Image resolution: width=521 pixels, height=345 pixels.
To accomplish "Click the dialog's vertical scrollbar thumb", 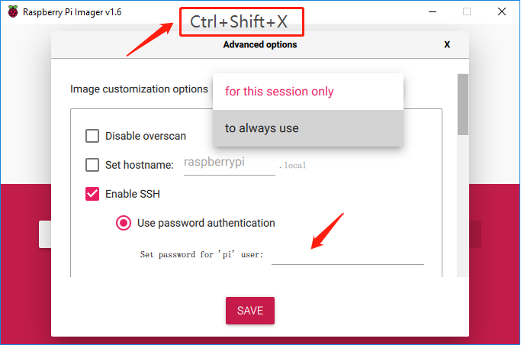I will tap(462, 105).
